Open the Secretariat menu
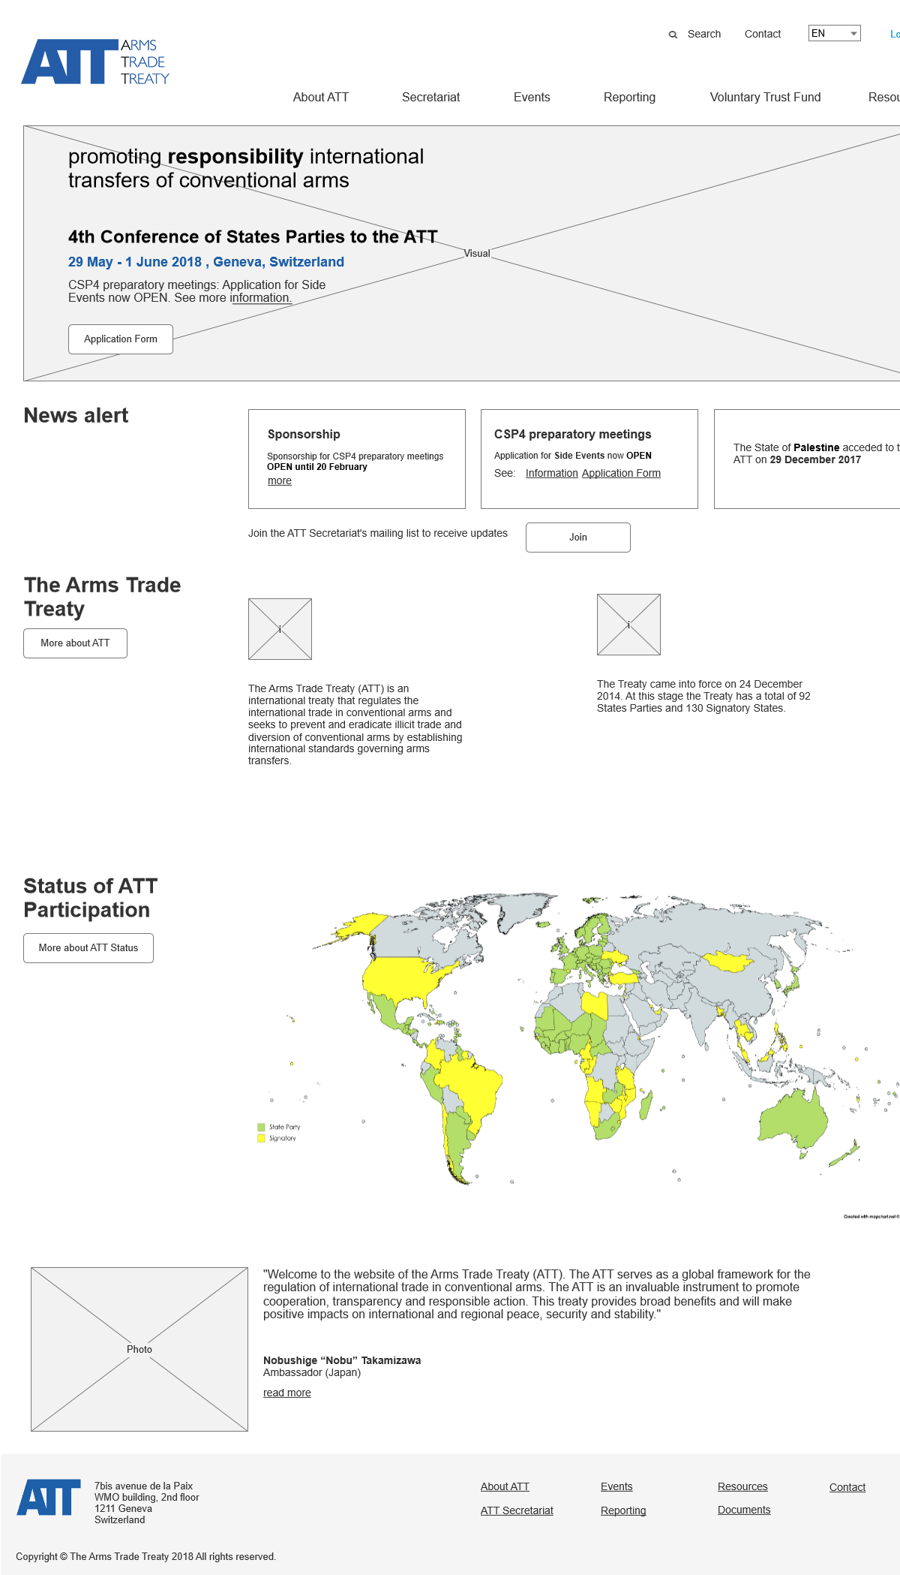 pos(430,97)
